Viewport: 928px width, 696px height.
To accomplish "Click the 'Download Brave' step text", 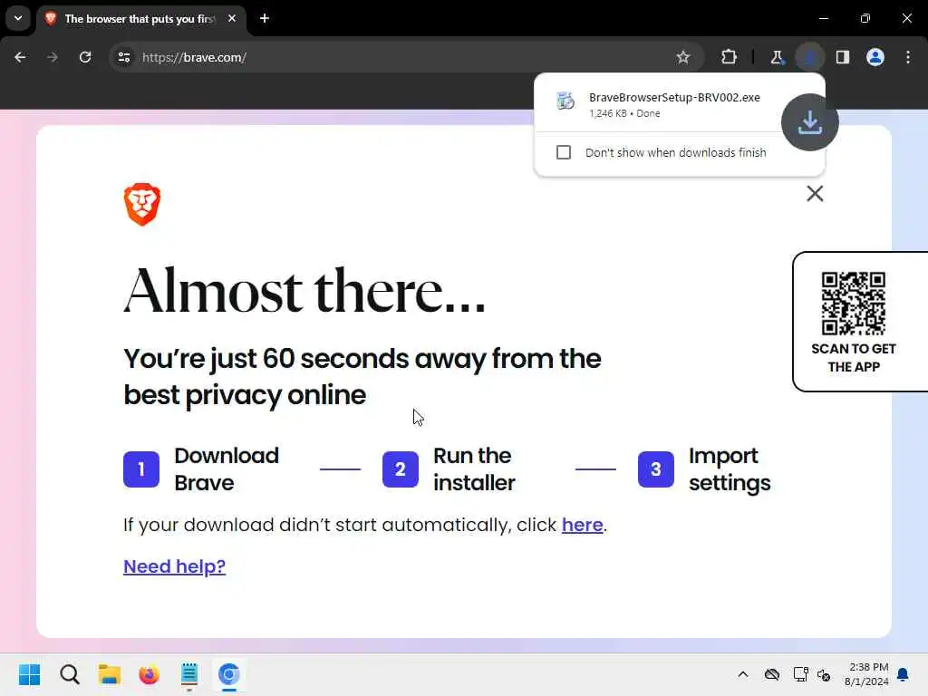I will click(226, 469).
